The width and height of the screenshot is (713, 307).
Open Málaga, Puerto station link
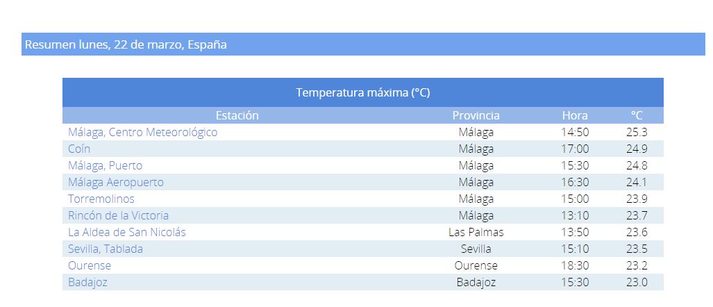105,165
